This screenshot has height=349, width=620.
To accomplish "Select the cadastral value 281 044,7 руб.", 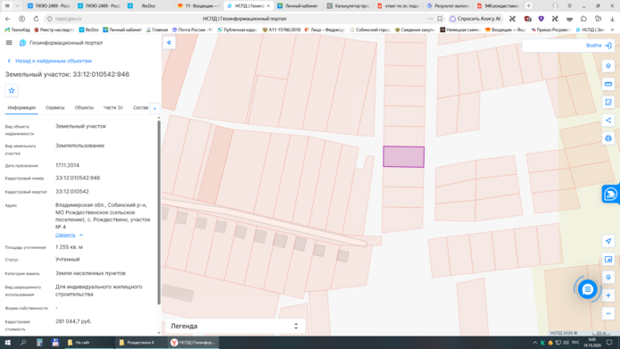I will click(73, 321).
